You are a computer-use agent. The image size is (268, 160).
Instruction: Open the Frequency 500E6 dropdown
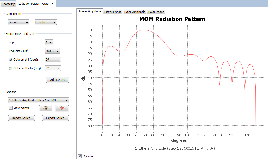pos(53,51)
